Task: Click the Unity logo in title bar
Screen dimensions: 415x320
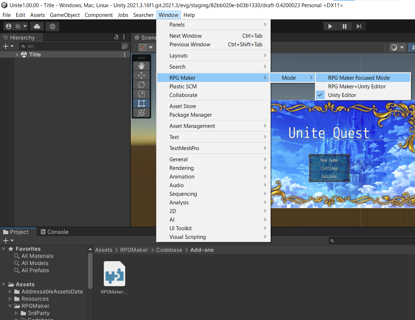Action: coord(4,5)
